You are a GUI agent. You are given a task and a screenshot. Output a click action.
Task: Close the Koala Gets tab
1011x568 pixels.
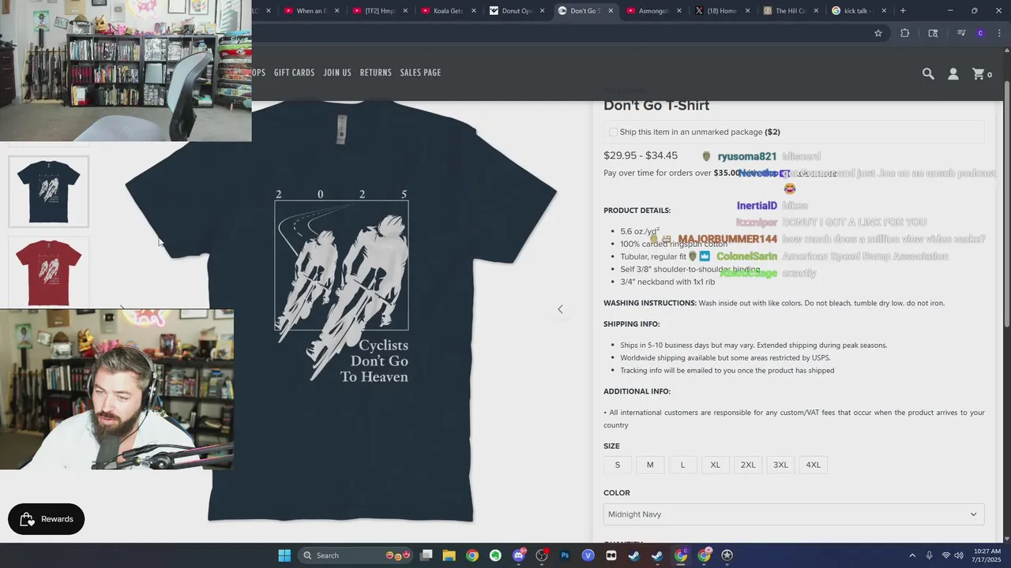point(474,11)
